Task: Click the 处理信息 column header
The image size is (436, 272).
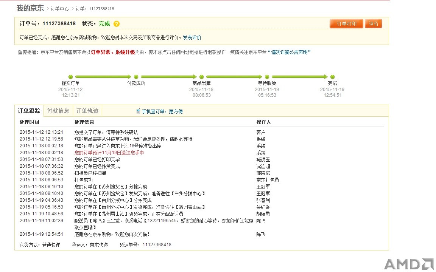Action: [84, 122]
